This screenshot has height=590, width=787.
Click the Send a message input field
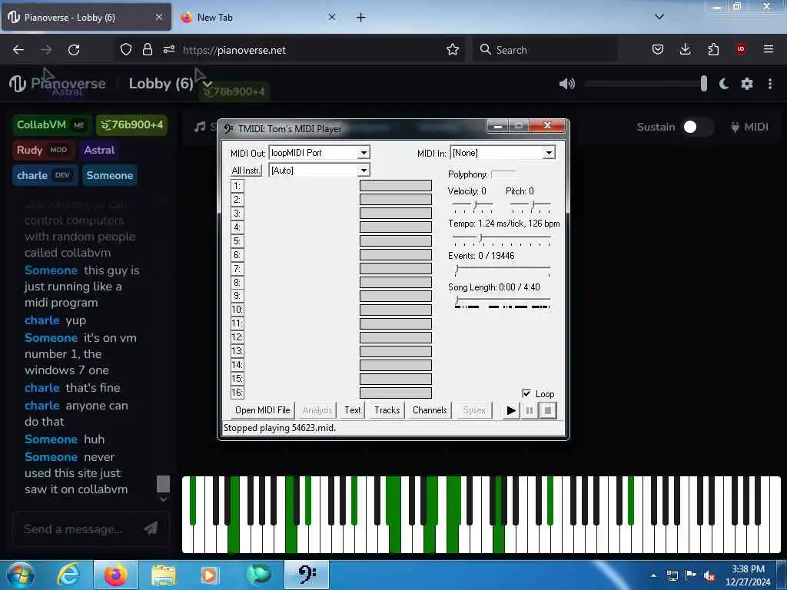coord(75,529)
